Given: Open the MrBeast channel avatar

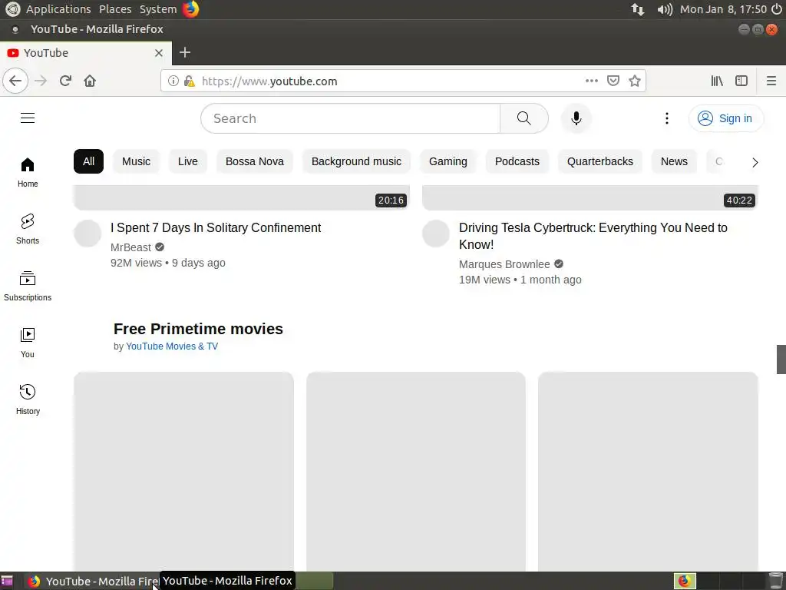Looking at the screenshot, I should (x=88, y=234).
